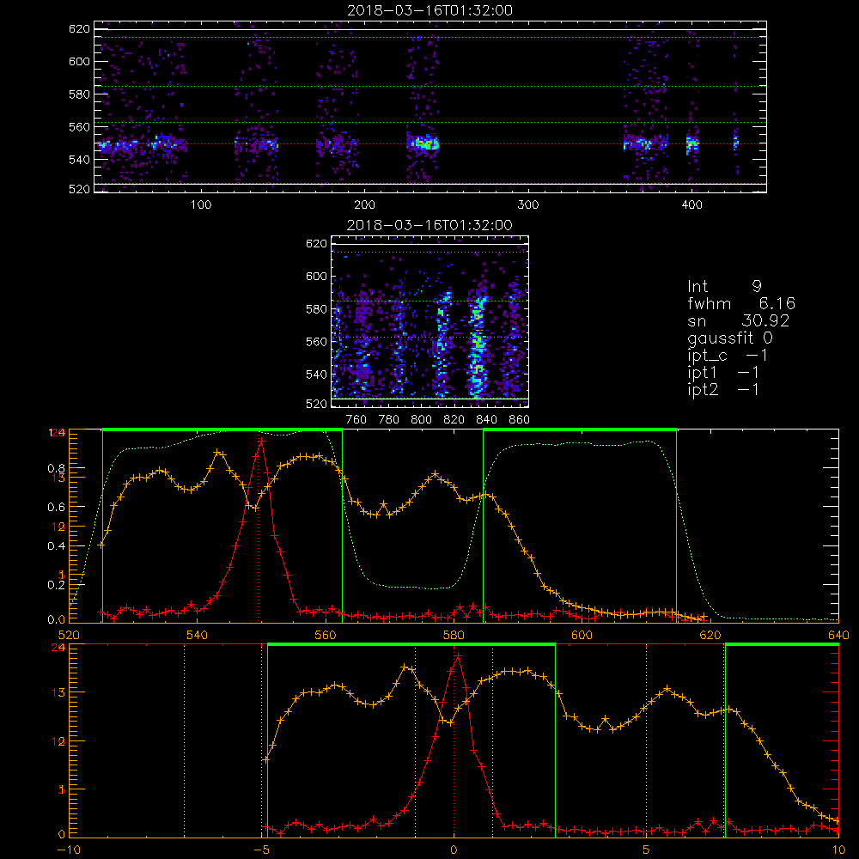The height and width of the screenshot is (859, 859).
Task: Click the 'ipt1 -1' entry
Action: pyautogui.click(x=722, y=373)
